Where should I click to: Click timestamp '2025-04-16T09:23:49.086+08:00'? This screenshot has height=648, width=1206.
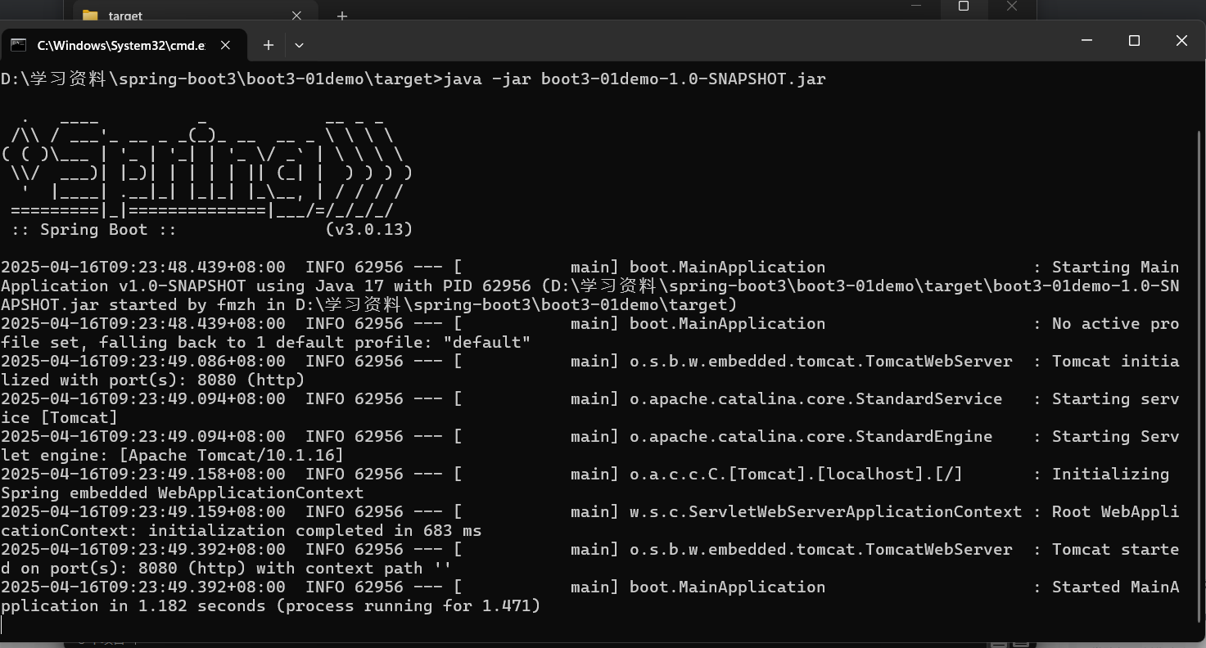[143, 362]
